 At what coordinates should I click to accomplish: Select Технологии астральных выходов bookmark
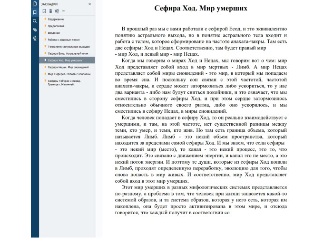[67, 47]
